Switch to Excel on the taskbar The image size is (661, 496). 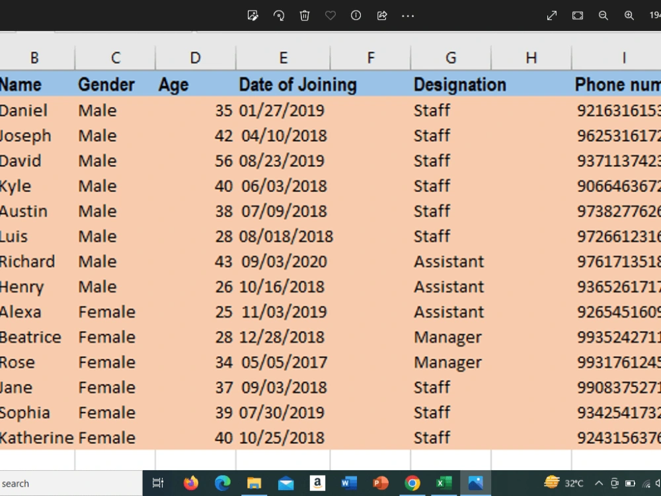[x=444, y=483]
